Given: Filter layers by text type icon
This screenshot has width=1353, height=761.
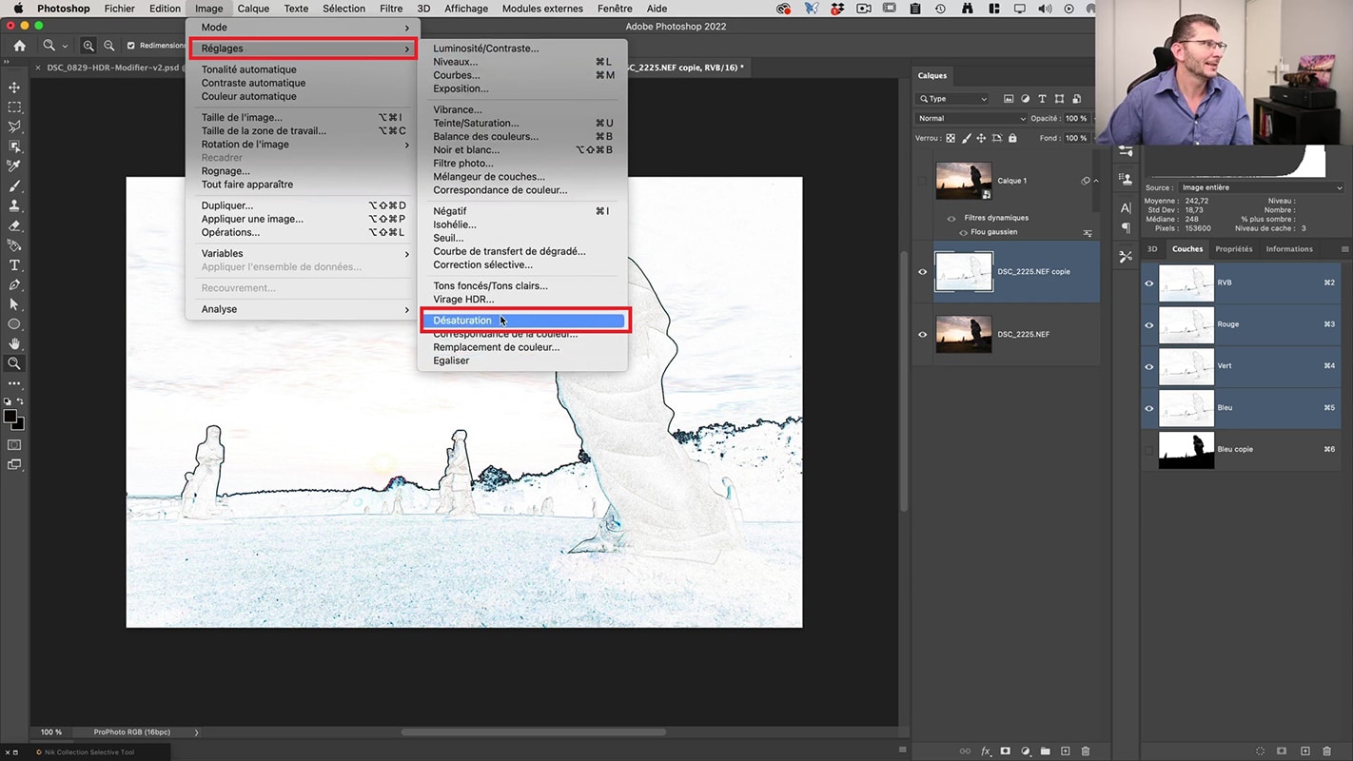Looking at the screenshot, I should pyautogui.click(x=1043, y=99).
